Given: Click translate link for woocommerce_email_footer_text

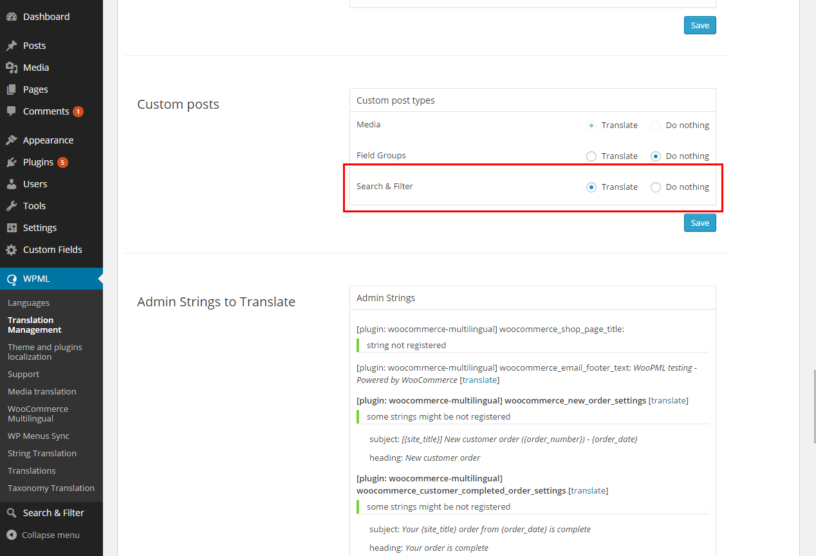Looking at the screenshot, I should point(479,380).
